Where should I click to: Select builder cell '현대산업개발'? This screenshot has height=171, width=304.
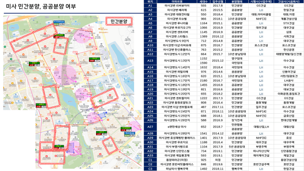tap(289, 120)
